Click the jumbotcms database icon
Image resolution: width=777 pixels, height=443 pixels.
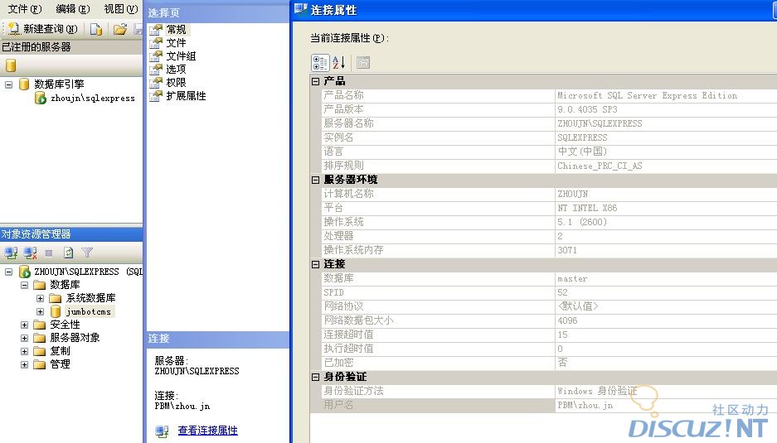click(x=56, y=311)
